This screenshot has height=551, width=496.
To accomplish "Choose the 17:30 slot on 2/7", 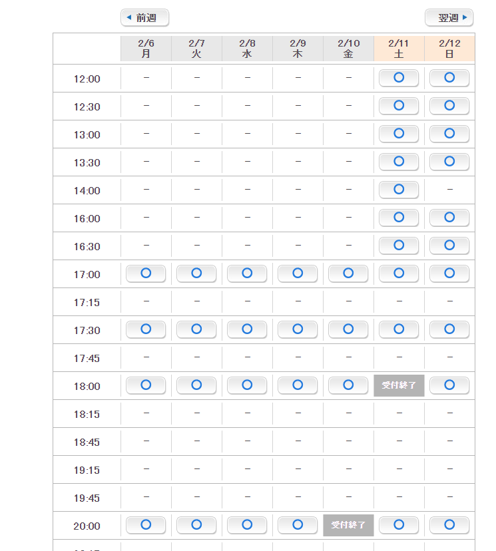I will click(x=196, y=329).
